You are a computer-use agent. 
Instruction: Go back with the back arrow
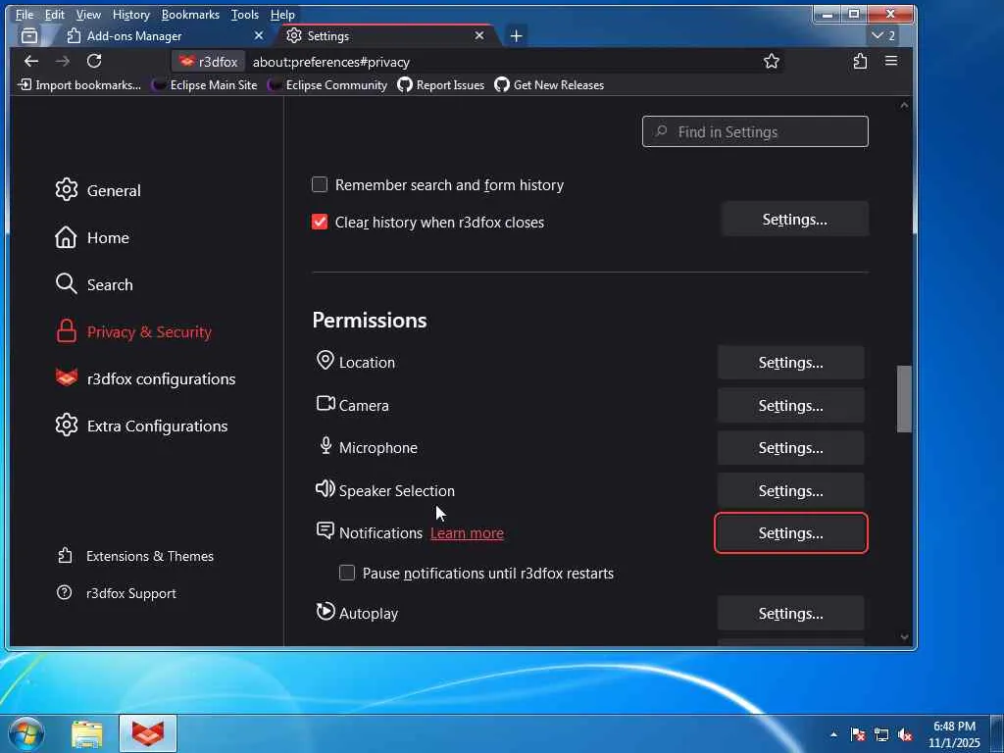coord(30,62)
